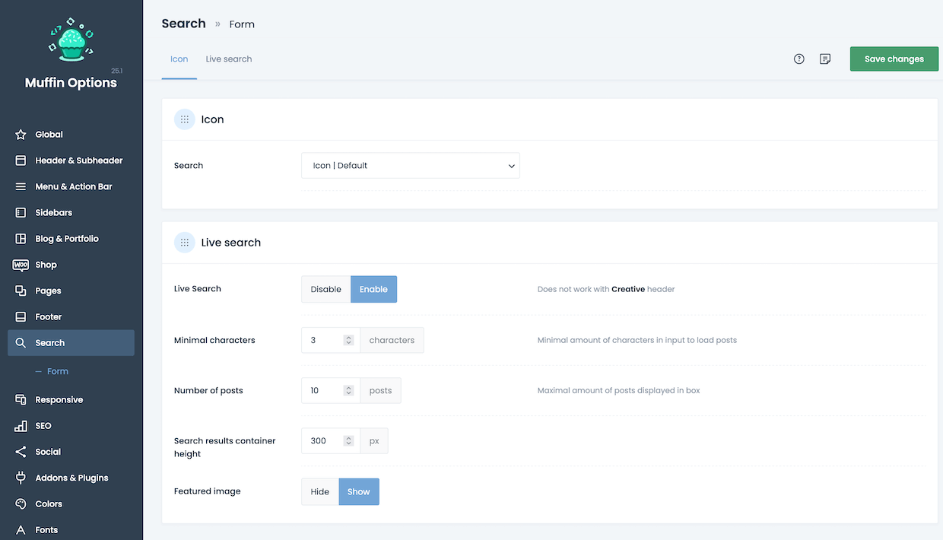Open the help question mark icon

(x=799, y=59)
